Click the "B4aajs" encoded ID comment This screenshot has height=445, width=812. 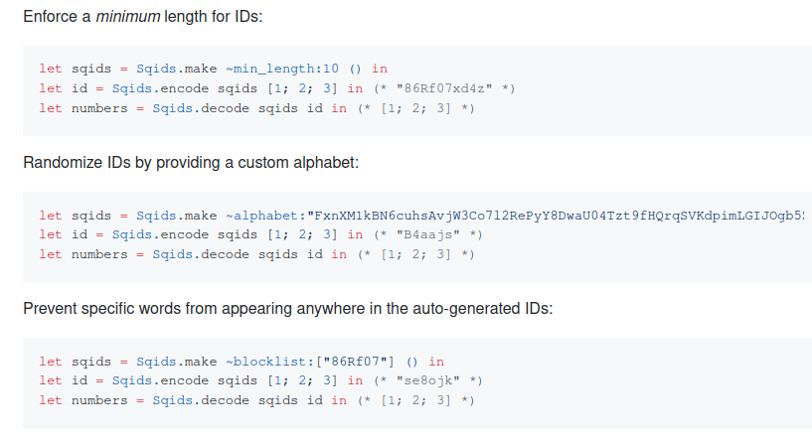tap(427, 235)
